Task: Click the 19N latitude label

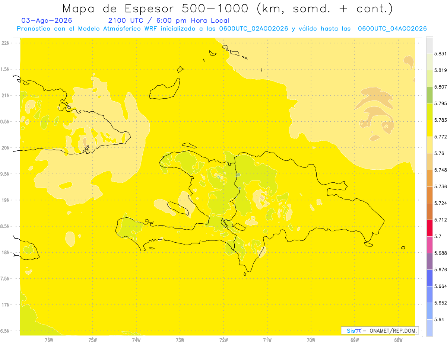Action: tap(5, 200)
